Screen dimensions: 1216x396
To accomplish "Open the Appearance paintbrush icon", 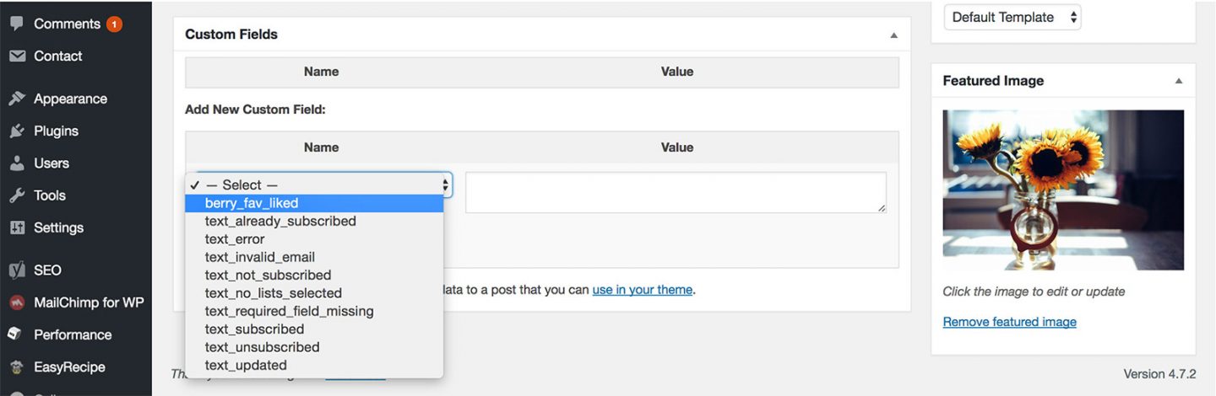I will (x=16, y=99).
